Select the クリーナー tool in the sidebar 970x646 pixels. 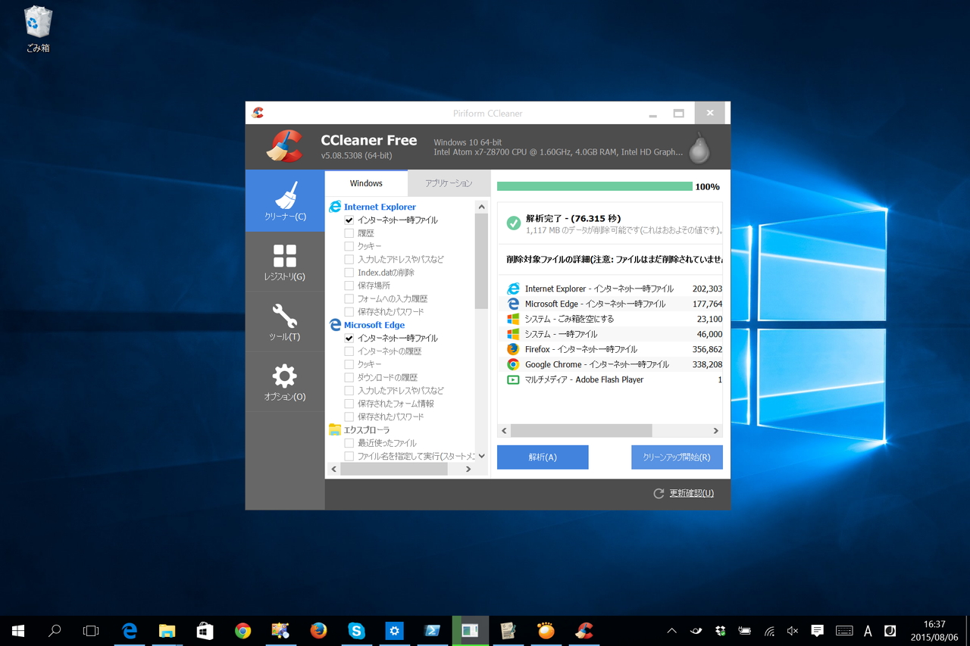pyautogui.click(x=284, y=201)
